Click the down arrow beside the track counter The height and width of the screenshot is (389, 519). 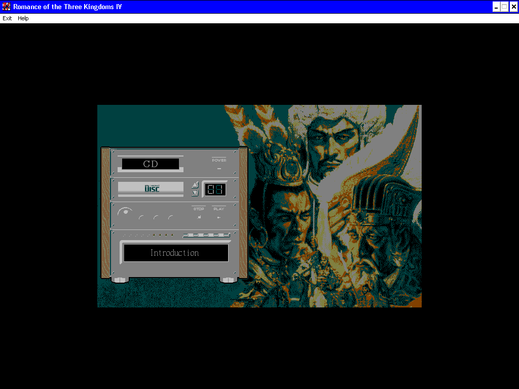[x=195, y=193]
